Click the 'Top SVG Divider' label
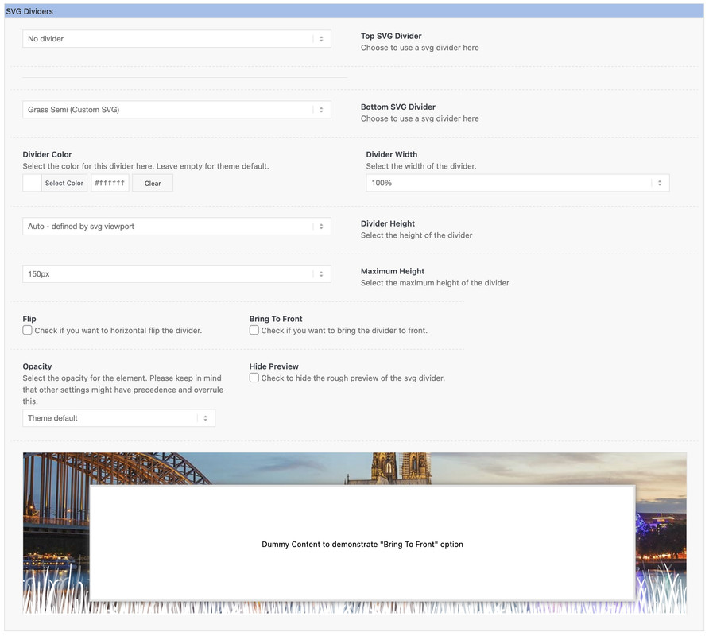 [391, 37]
